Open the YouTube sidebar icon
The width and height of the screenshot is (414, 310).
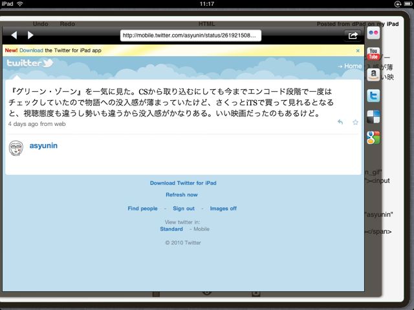373,54
